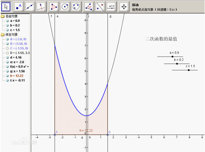Image resolution: width=205 pixels, height=152 pixels.
Task: Toggle visibility of b = 0.2
Action: tap(7, 26)
